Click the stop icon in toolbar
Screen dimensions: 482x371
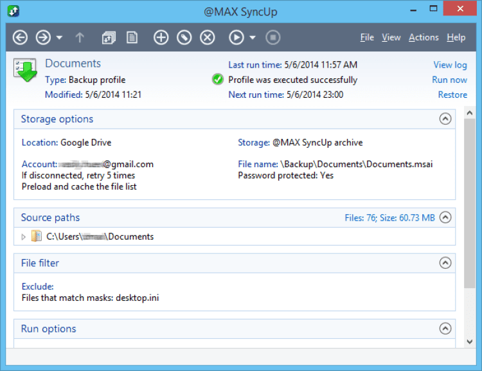pos(272,37)
